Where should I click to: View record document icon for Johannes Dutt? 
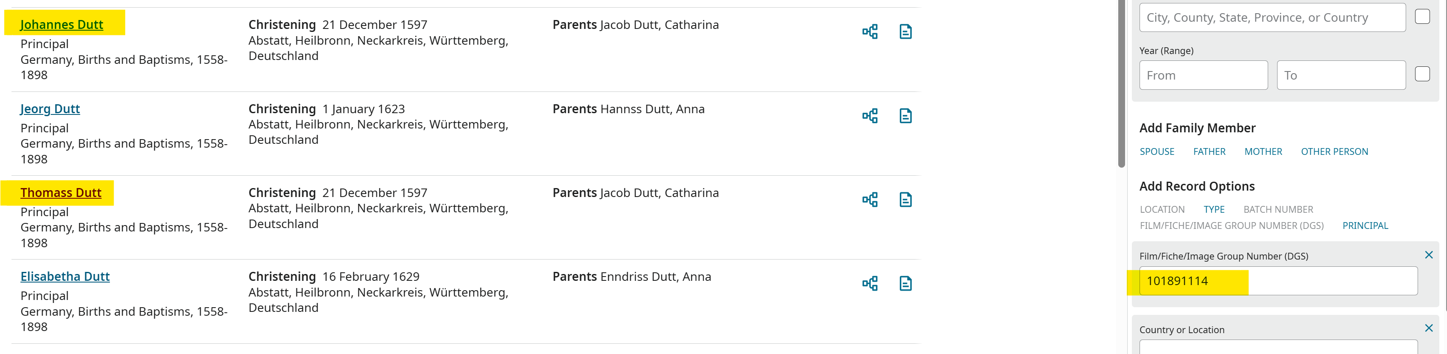(905, 32)
